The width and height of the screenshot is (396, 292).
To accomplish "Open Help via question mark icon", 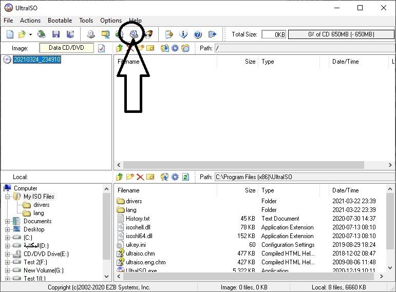I will click(x=198, y=34).
